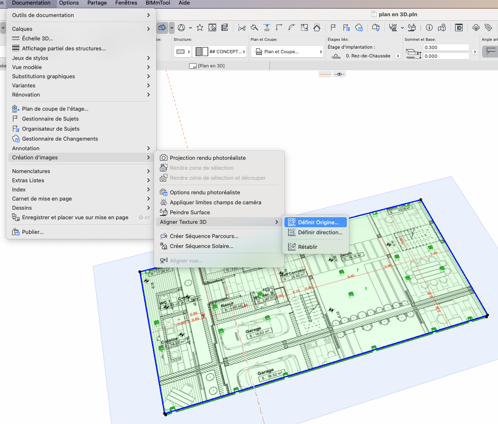Click the active 3D view toolbar icon
Viewport: 498px width, 424px height.
pyautogui.click(x=162, y=27)
